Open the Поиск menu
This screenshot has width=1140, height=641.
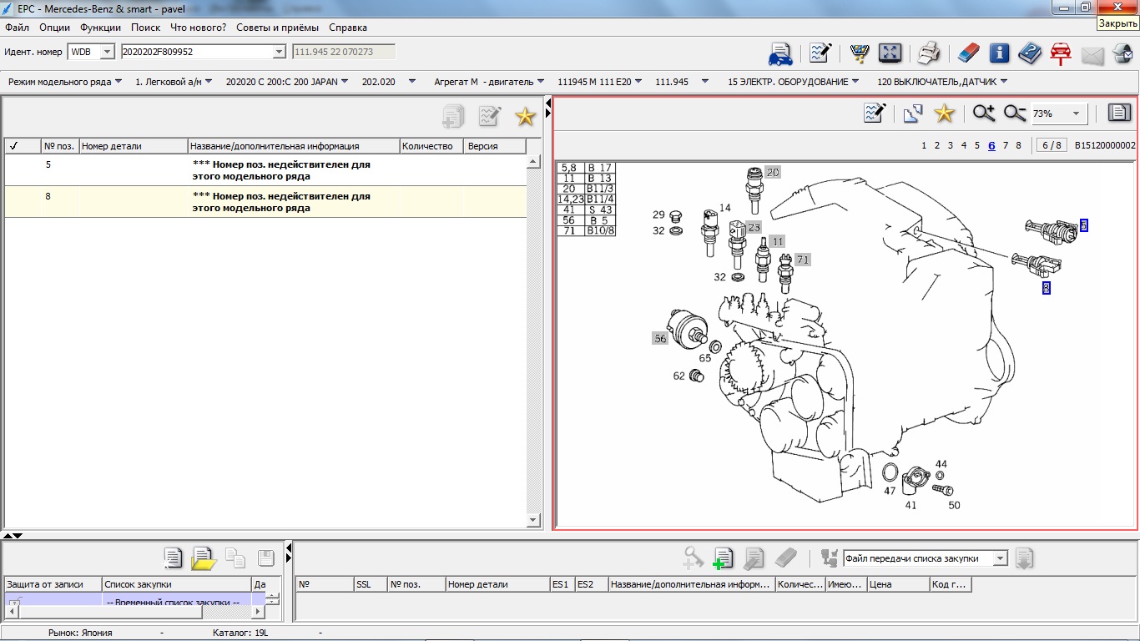(x=145, y=28)
